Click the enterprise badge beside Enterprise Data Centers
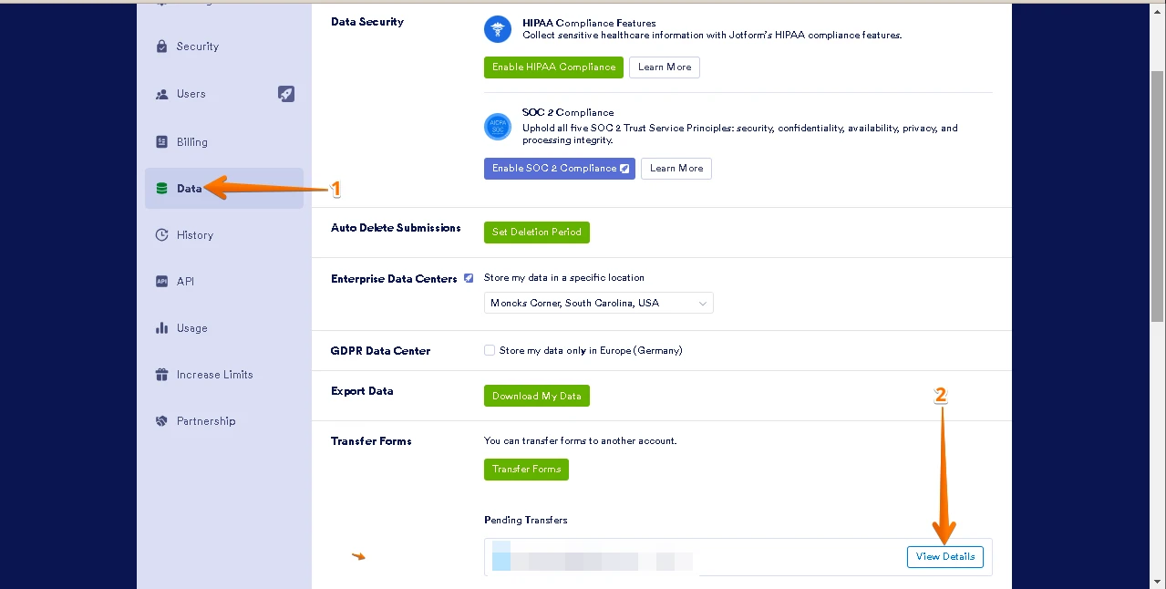1166x589 pixels. [469, 278]
